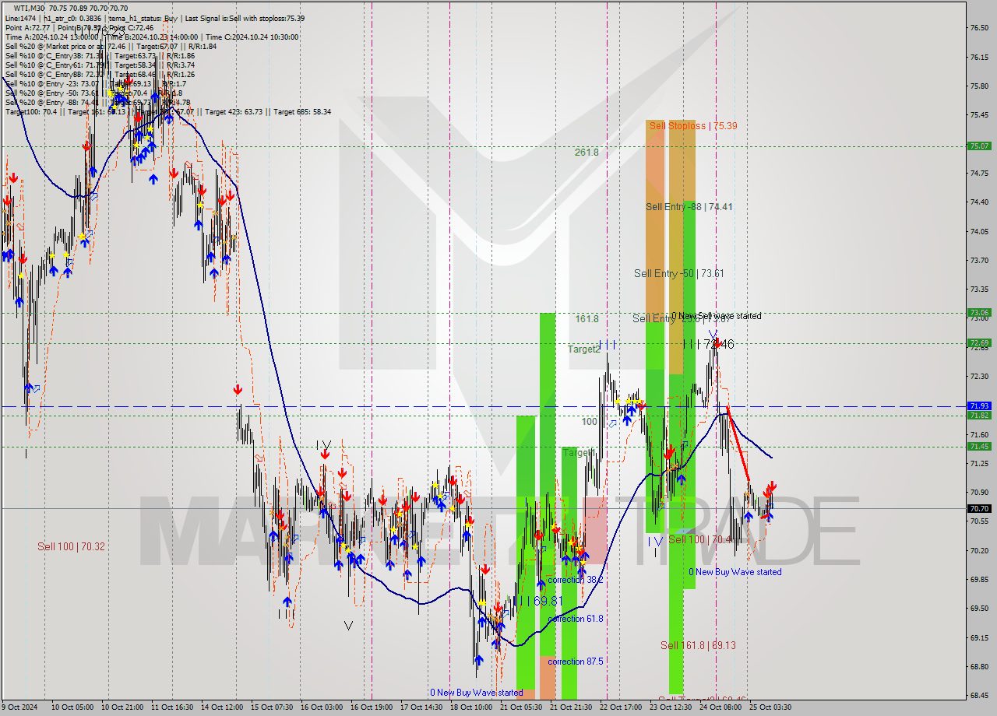This screenshot has width=997, height=716.
Task: Click the 69.50 price axis value
Action: (978, 609)
